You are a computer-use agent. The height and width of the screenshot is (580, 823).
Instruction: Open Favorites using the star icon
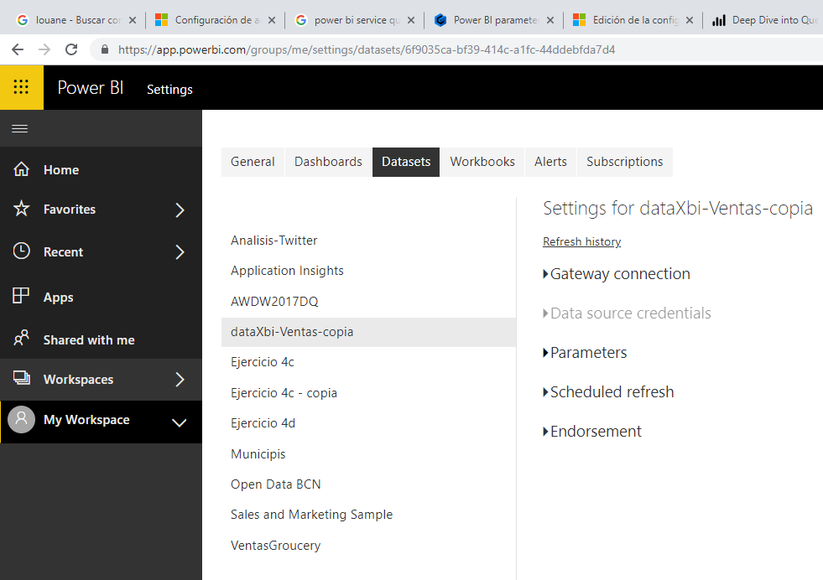[x=20, y=210]
